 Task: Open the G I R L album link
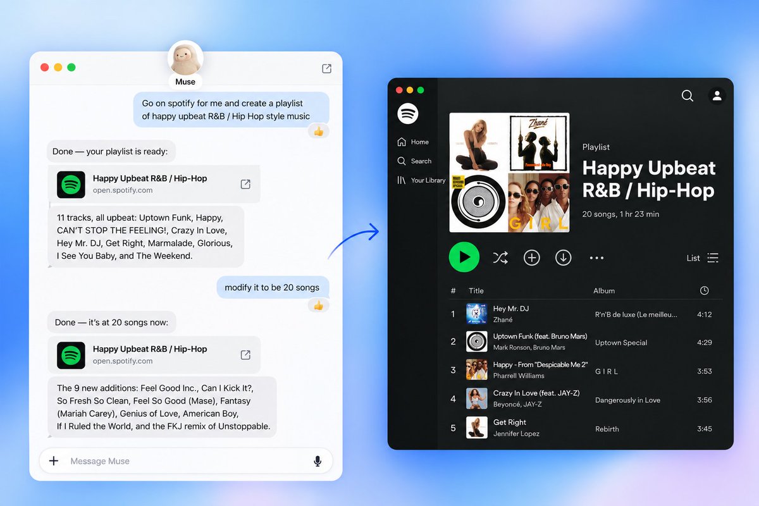click(x=607, y=371)
